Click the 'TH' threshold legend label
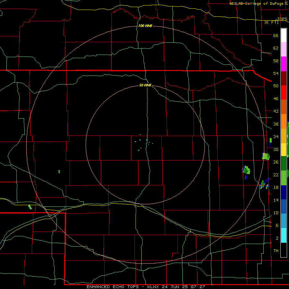 click(x=276, y=251)
